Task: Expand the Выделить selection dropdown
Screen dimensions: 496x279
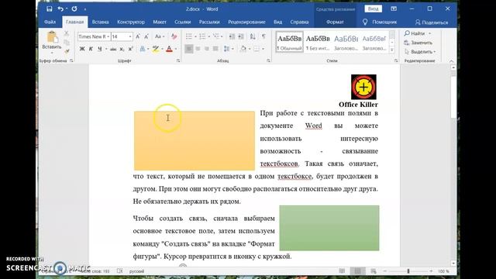Action: (435, 52)
